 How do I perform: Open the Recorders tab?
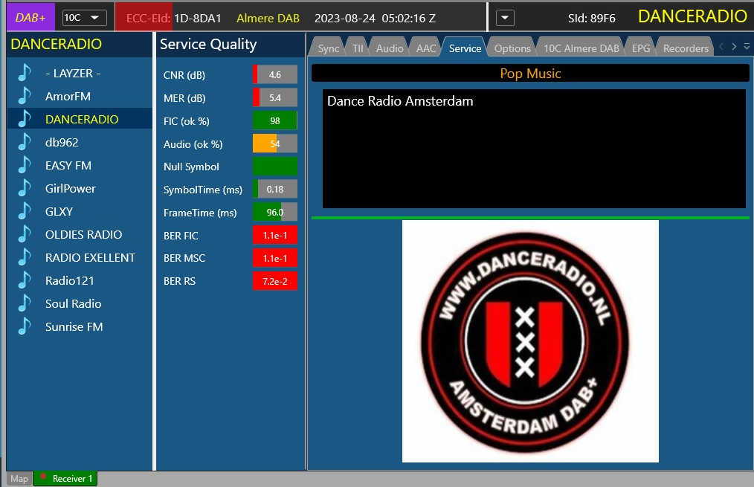coord(686,48)
